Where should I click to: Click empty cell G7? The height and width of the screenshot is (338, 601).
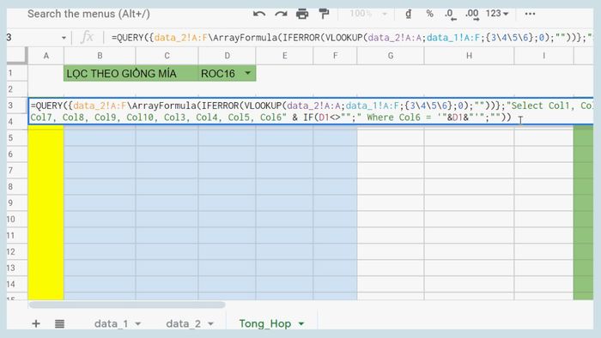click(391, 171)
